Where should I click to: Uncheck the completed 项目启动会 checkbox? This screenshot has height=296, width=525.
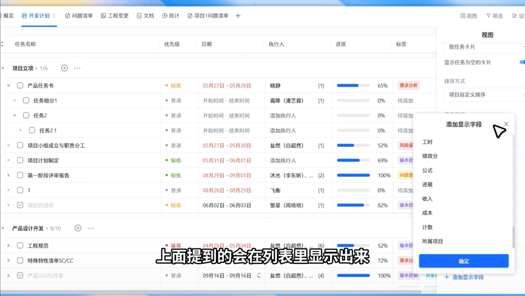click(x=20, y=205)
